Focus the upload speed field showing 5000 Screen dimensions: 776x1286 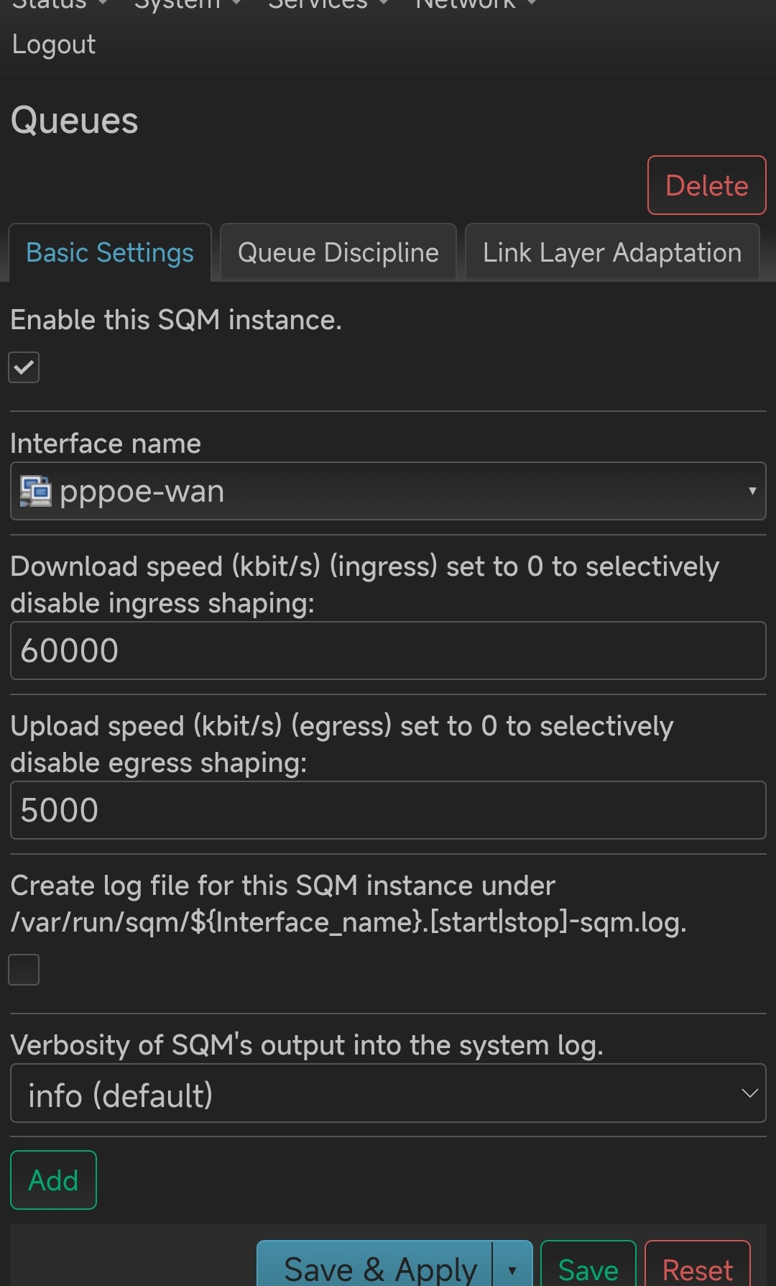click(x=388, y=810)
